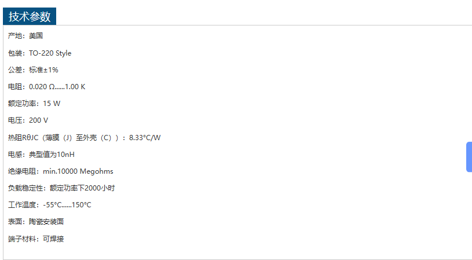Click the 公差 tolerance label
Screen dimensions: 472x260
[x=16, y=70]
